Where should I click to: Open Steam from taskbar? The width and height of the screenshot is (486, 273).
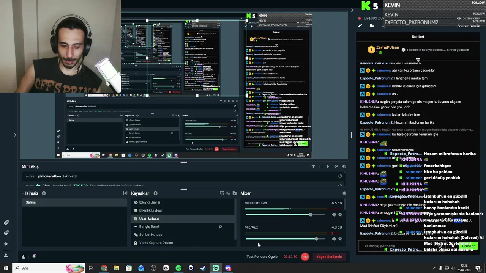(x=203, y=268)
